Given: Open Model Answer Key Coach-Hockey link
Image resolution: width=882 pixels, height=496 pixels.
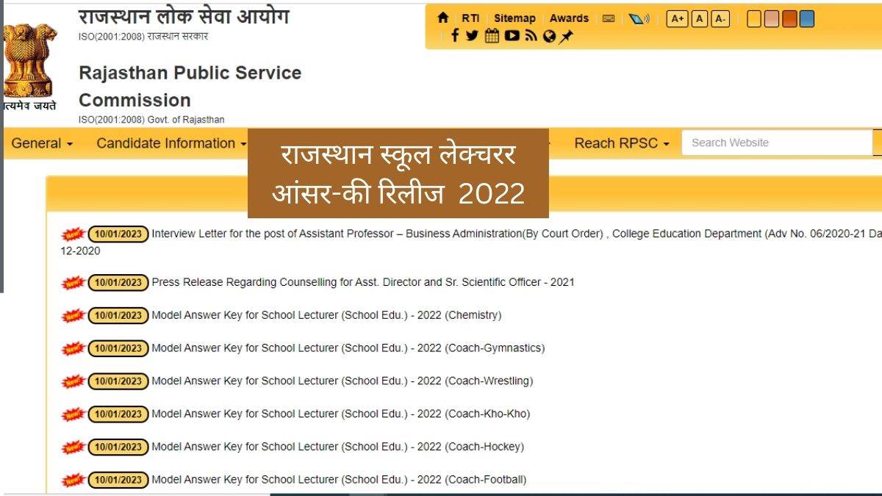Looking at the screenshot, I should coord(337,447).
